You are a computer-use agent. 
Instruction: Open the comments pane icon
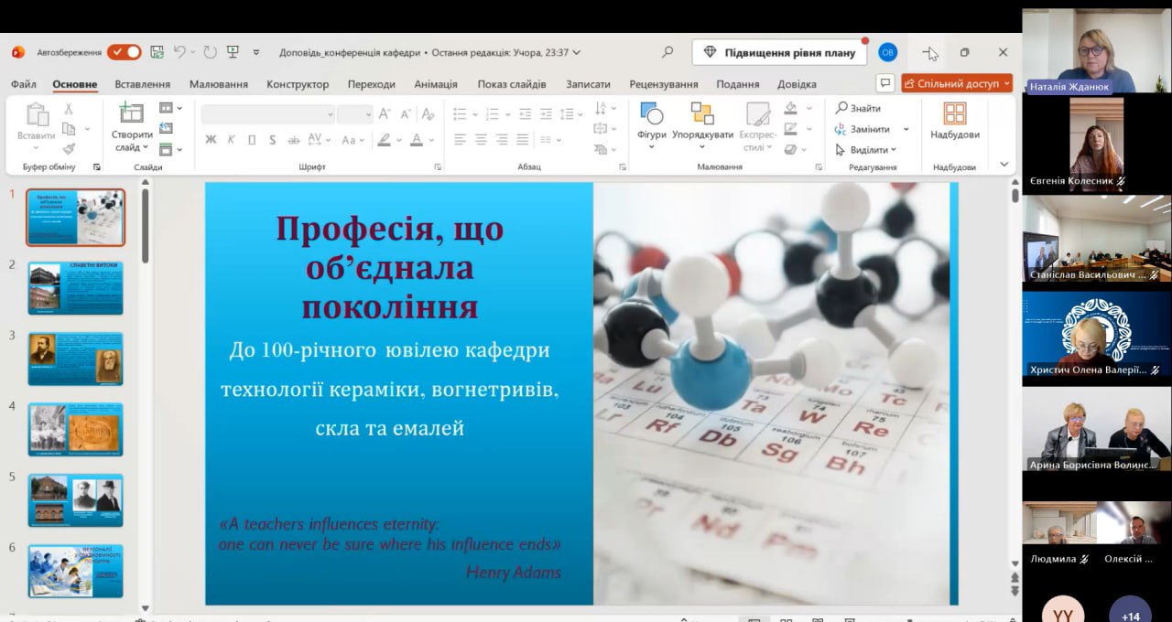point(885,83)
